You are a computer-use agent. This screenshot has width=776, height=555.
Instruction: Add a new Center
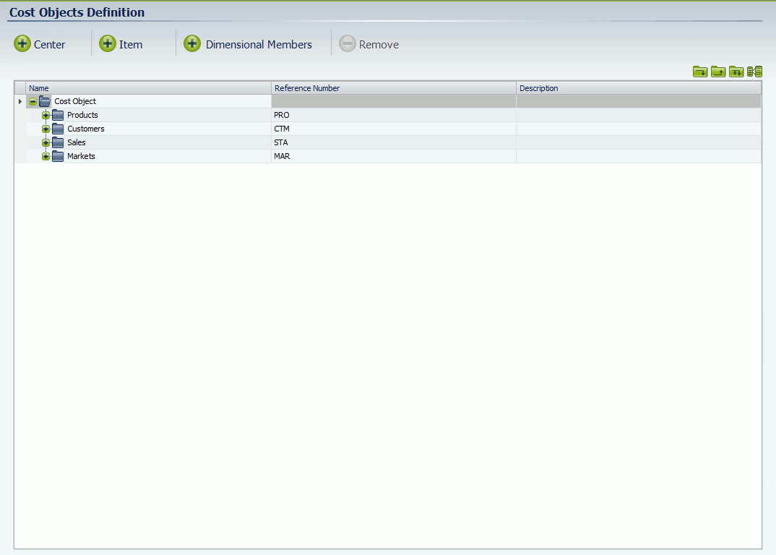pyautogui.click(x=40, y=44)
